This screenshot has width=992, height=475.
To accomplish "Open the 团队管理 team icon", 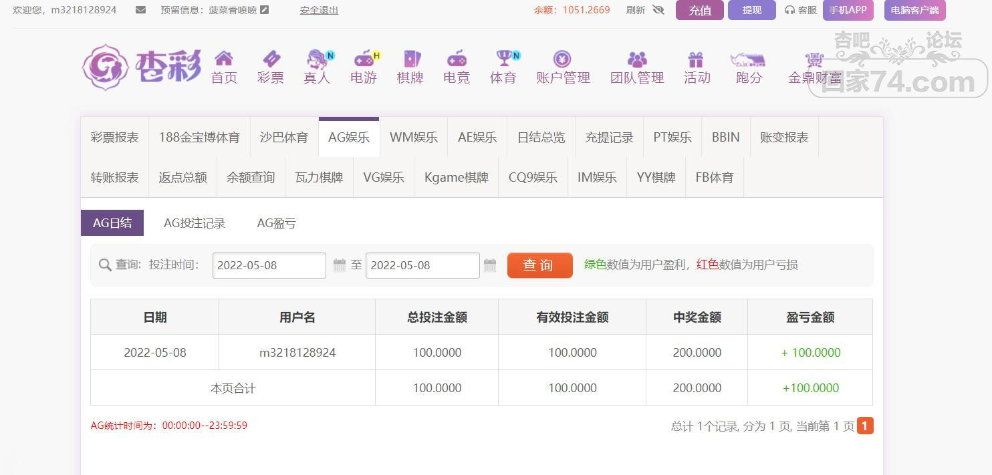I will tap(637, 59).
